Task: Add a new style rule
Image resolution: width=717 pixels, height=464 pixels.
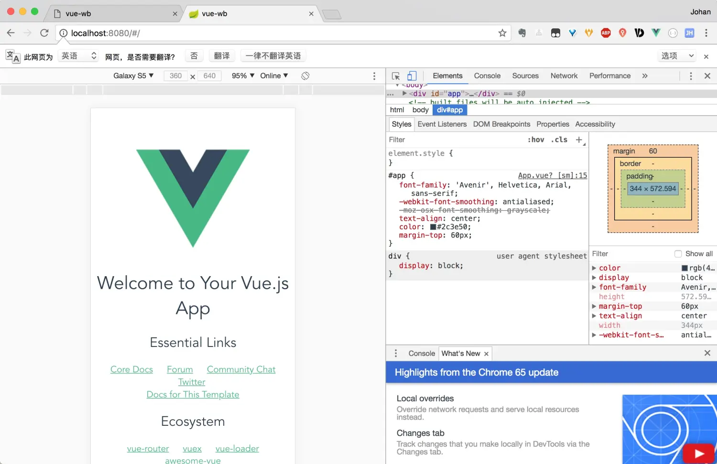Action: click(x=579, y=140)
